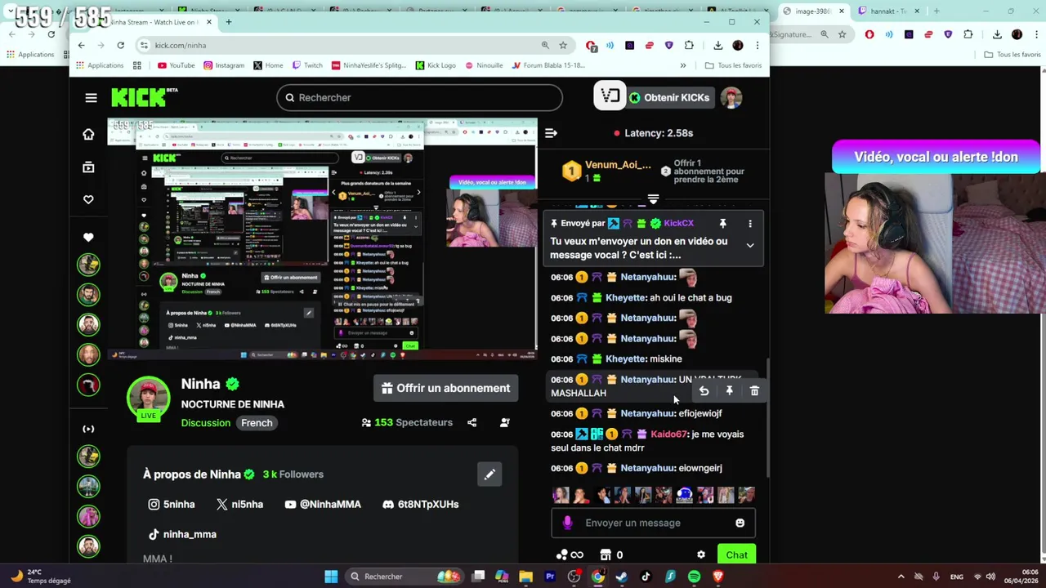
Task: Open Instagram bookmark
Action: (x=223, y=65)
